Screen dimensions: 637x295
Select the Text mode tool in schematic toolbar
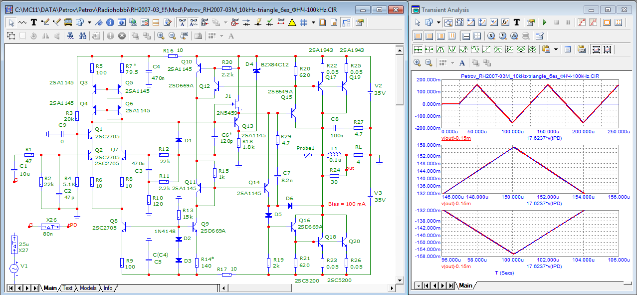click(33, 22)
